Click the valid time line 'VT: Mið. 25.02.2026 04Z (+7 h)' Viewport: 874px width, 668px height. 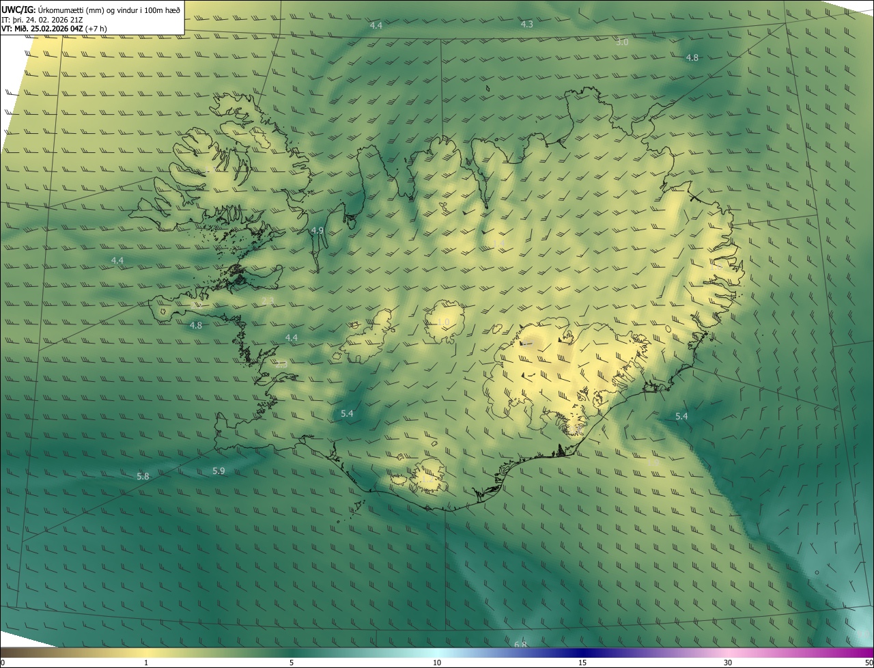tap(54, 29)
